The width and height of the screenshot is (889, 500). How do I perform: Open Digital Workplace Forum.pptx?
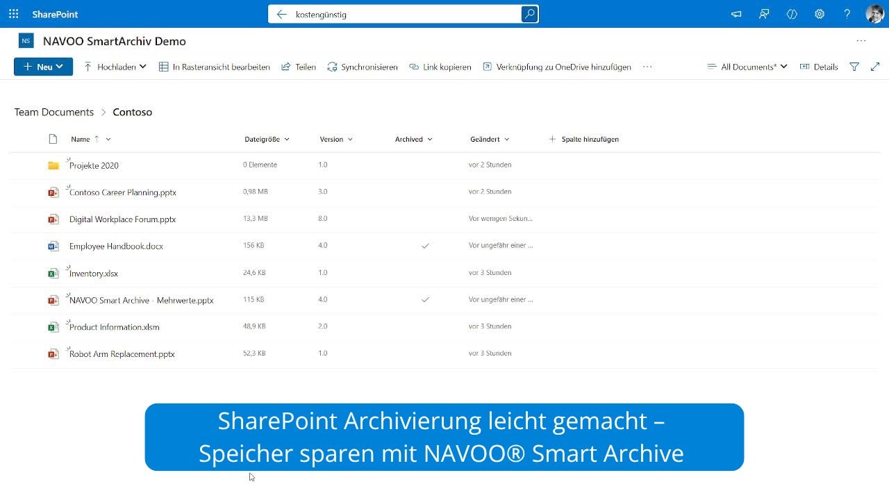[x=122, y=219]
